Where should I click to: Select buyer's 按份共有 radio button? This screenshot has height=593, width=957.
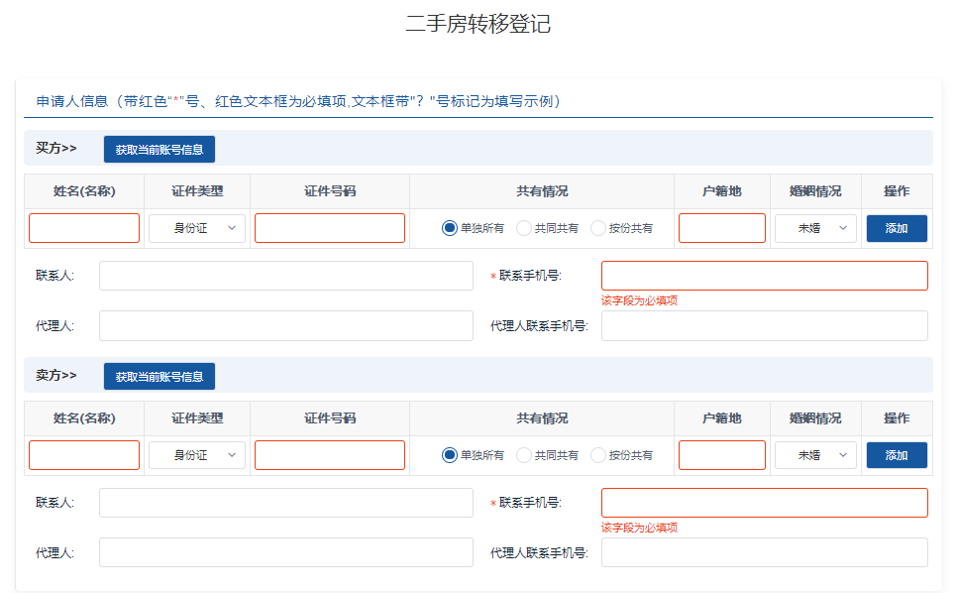[598, 228]
